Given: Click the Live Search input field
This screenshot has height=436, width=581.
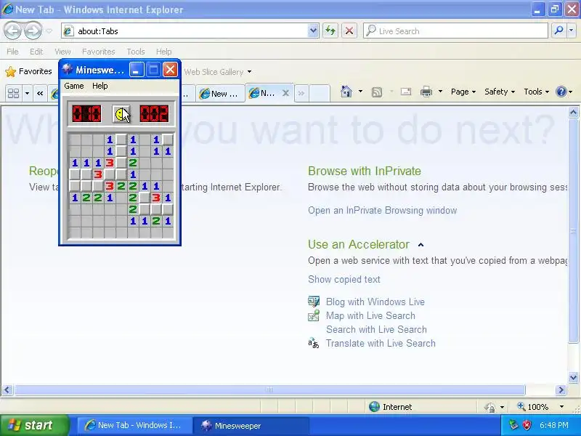Looking at the screenshot, I should click(456, 31).
